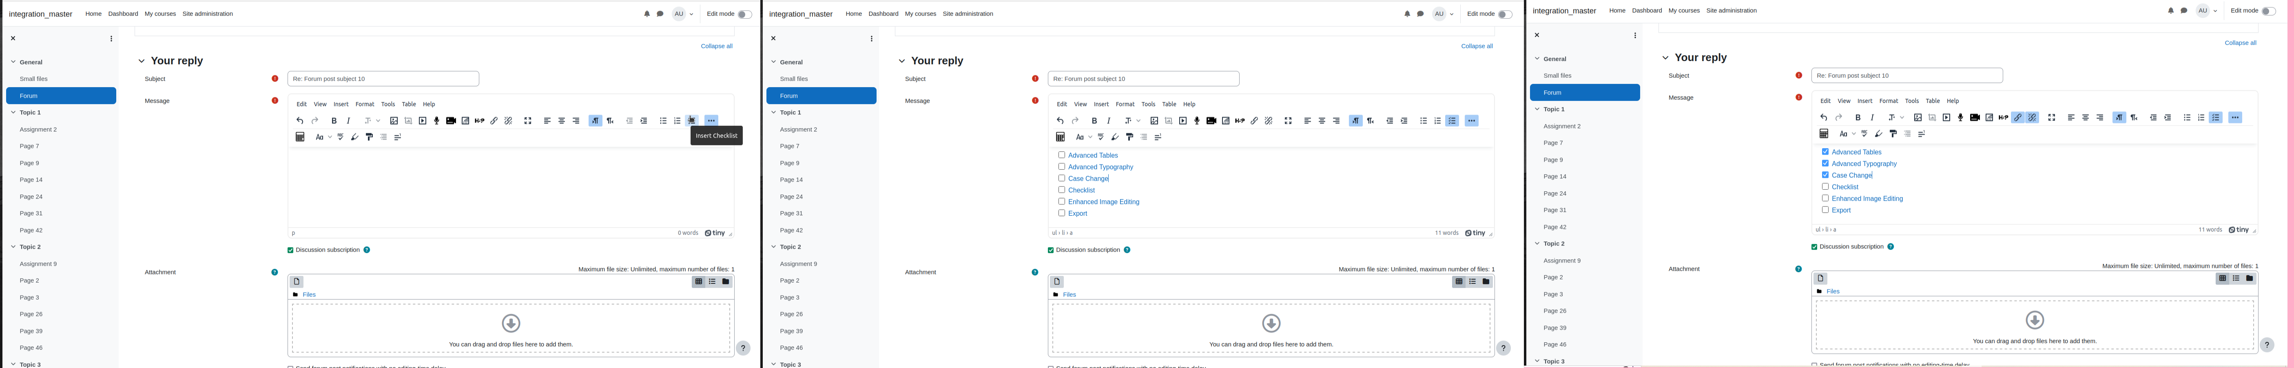2294x368 pixels.
Task: Toggle Discussion subscription checkbox in left panel
Action: click(x=290, y=250)
